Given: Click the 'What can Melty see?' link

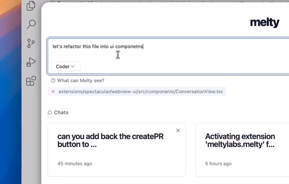Looking at the screenshot, I should pyautogui.click(x=80, y=80).
